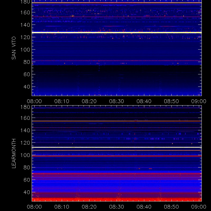Click 08:10 below the San Vito spectrogram

point(62,101)
